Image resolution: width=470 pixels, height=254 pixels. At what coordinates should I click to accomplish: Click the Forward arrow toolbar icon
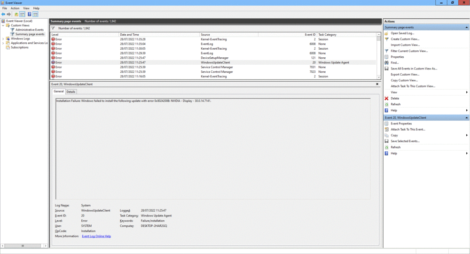point(9,15)
